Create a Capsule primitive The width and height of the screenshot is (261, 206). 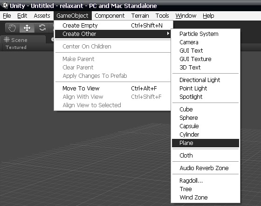[206, 126]
